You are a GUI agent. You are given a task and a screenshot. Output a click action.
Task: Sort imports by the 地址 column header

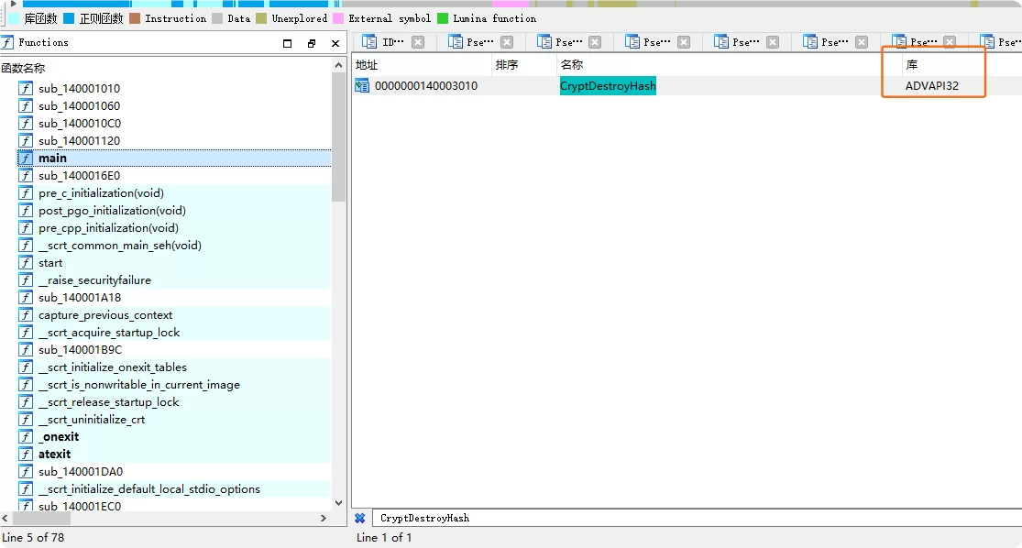(x=367, y=65)
